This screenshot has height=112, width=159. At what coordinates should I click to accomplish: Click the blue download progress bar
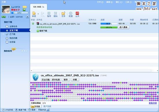coord(109,24)
